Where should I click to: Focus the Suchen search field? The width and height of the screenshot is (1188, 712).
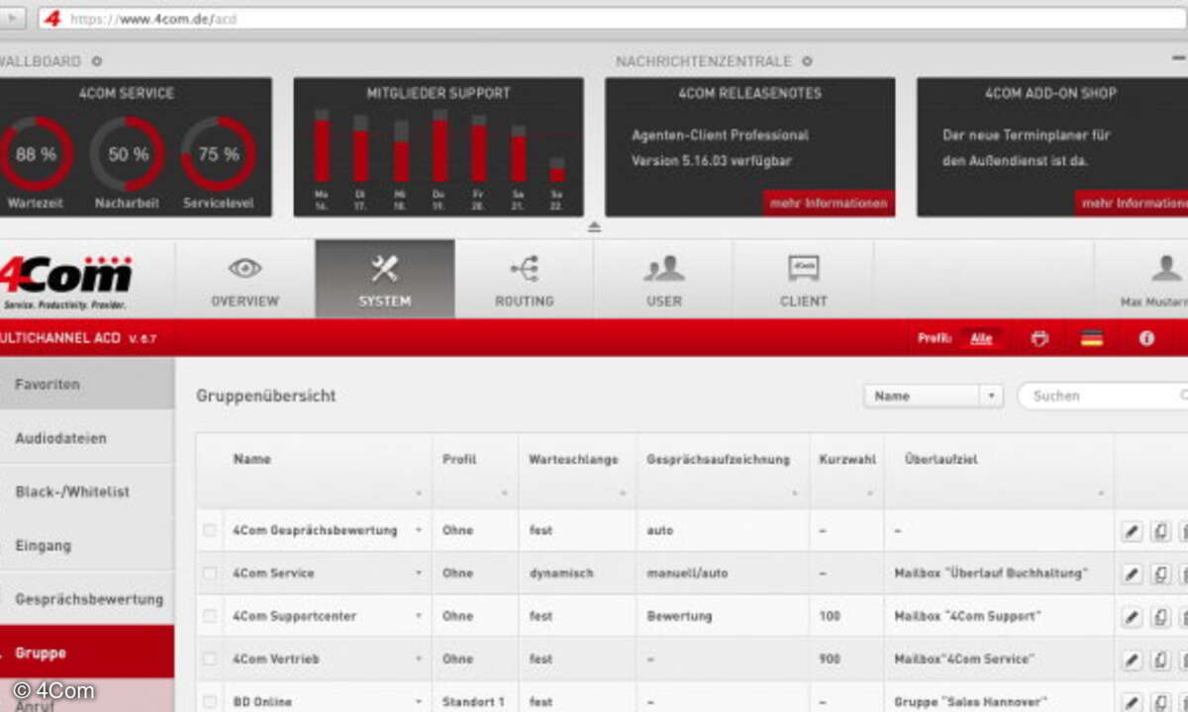coord(1104,396)
